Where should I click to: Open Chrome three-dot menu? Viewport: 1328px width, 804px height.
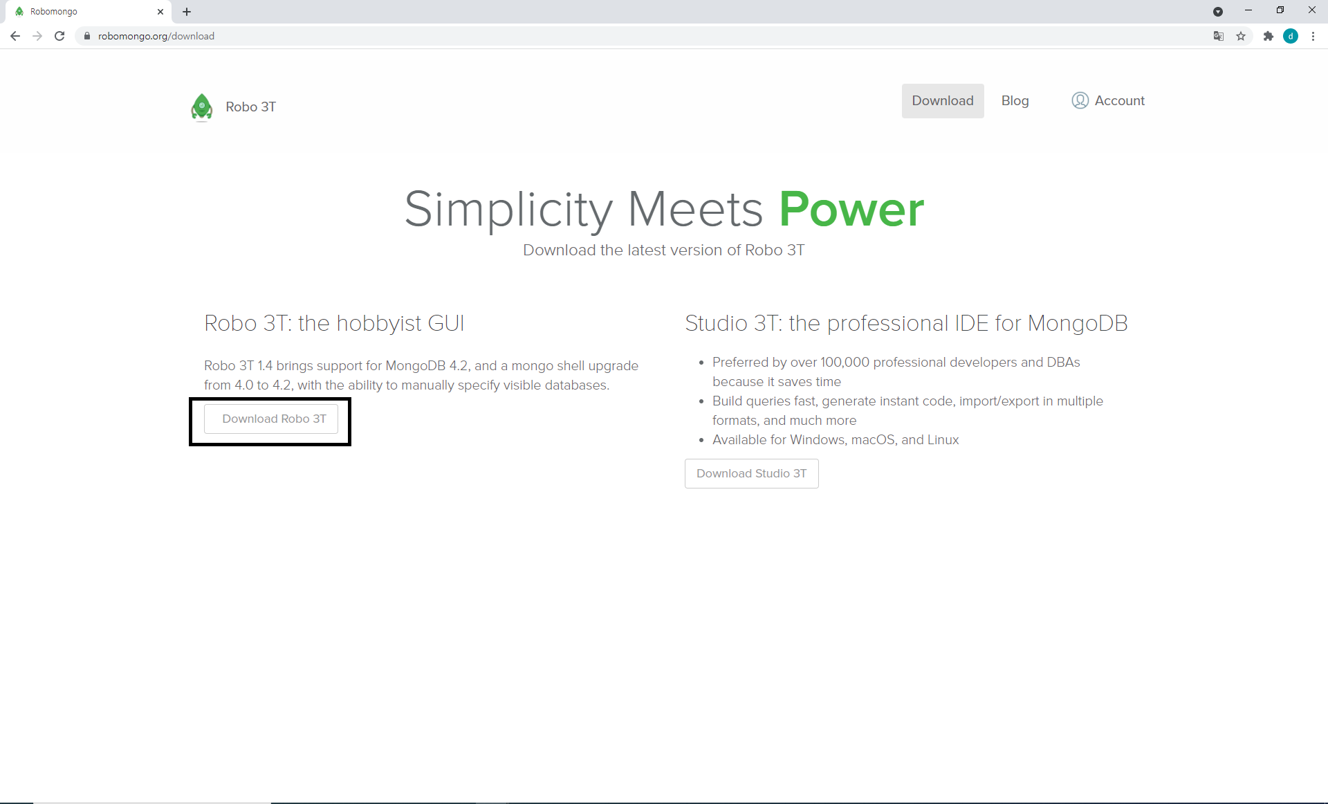[1313, 36]
